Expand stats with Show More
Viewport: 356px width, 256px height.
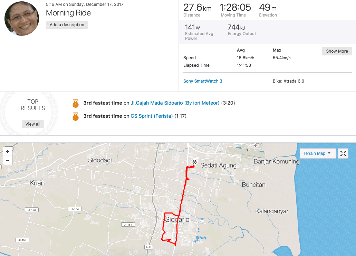(x=337, y=51)
